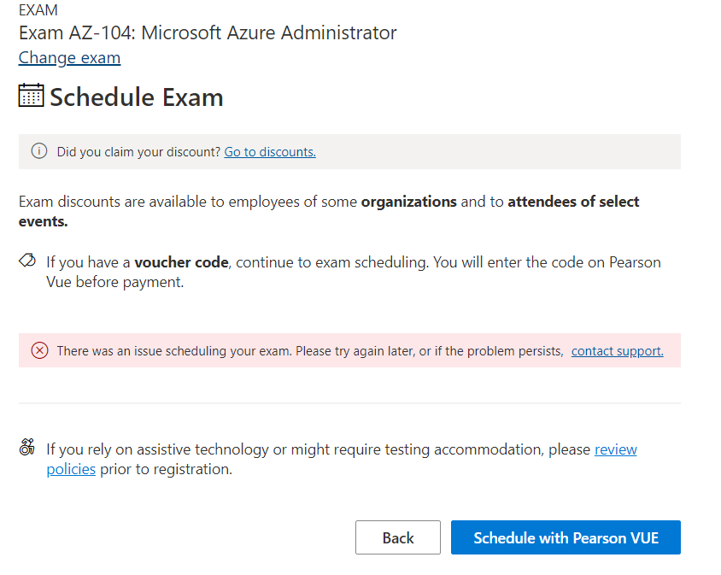Screen dimensions: 721x575
Task: Click the info icon in discount banner
Action: point(38,151)
